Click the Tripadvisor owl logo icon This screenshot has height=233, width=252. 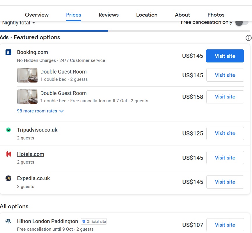coord(8,130)
